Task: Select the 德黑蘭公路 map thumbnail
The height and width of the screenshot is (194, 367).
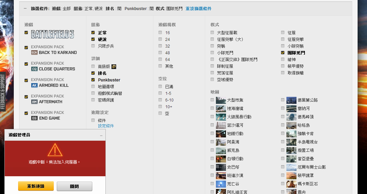Action: pyautogui.click(x=291, y=100)
